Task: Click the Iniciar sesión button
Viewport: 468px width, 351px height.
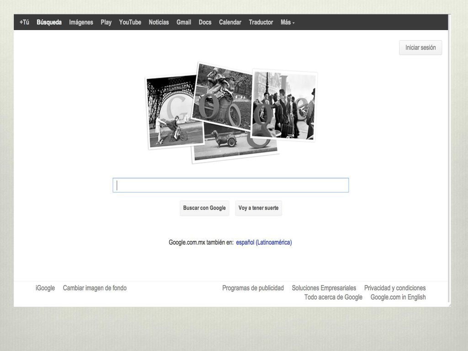Action: tap(420, 48)
